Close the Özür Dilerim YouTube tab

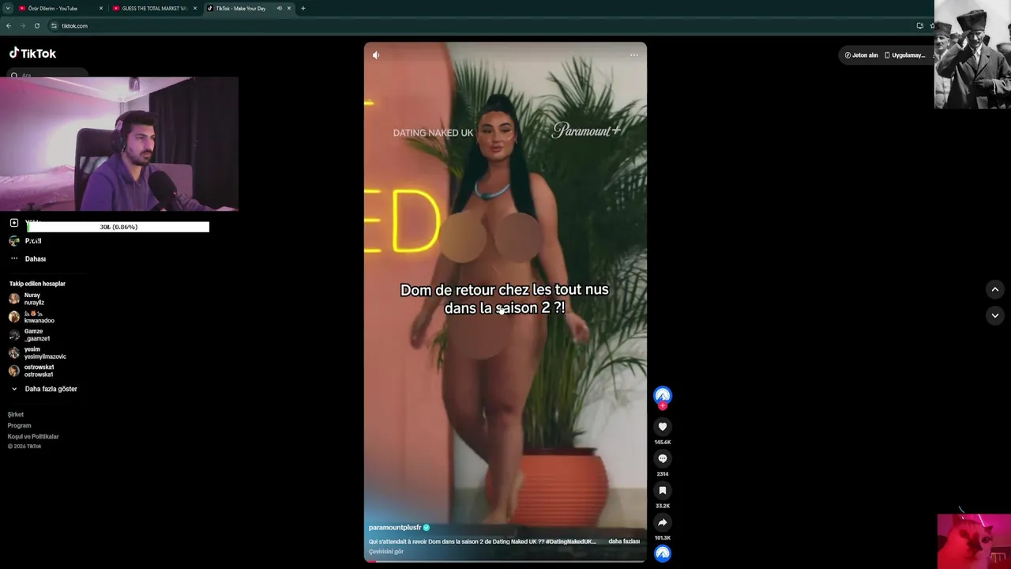coord(101,9)
